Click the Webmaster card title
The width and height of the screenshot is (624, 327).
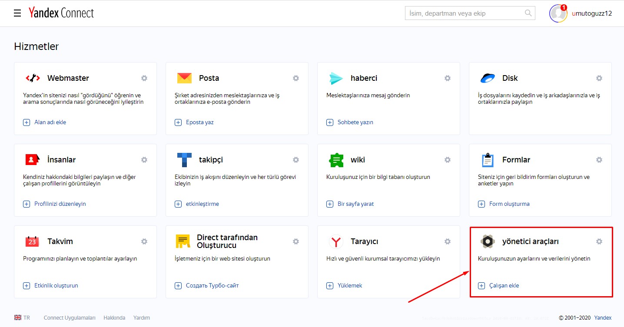tap(68, 78)
